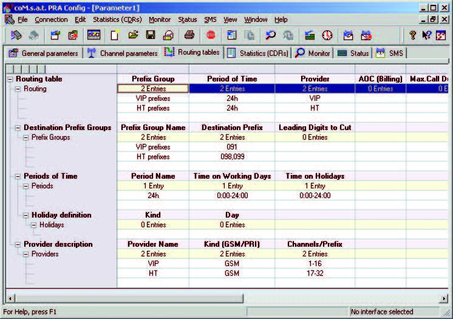The image size is (453, 319).
Task: Collapse the Providers sub-node
Action: (26, 254)
